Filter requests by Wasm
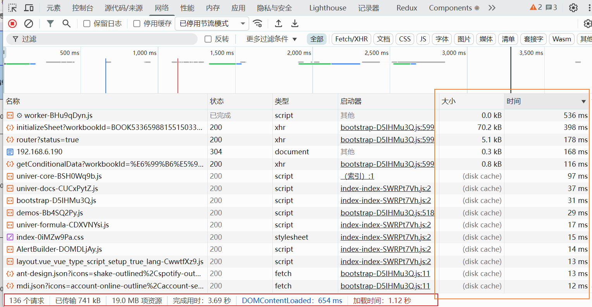592x307 pixels. point(562,39)
